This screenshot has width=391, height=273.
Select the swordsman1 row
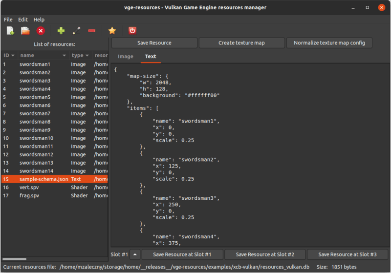(x=55, y=64)
